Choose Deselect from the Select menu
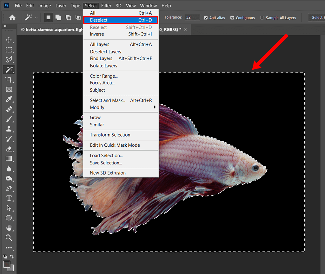The image size is (325, 274). pos(121,20)
